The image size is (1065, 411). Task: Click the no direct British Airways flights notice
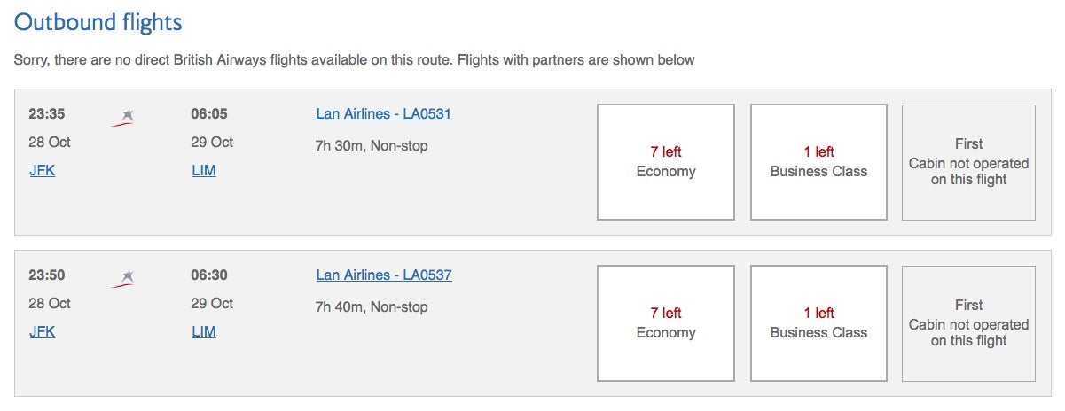[354, 60]
